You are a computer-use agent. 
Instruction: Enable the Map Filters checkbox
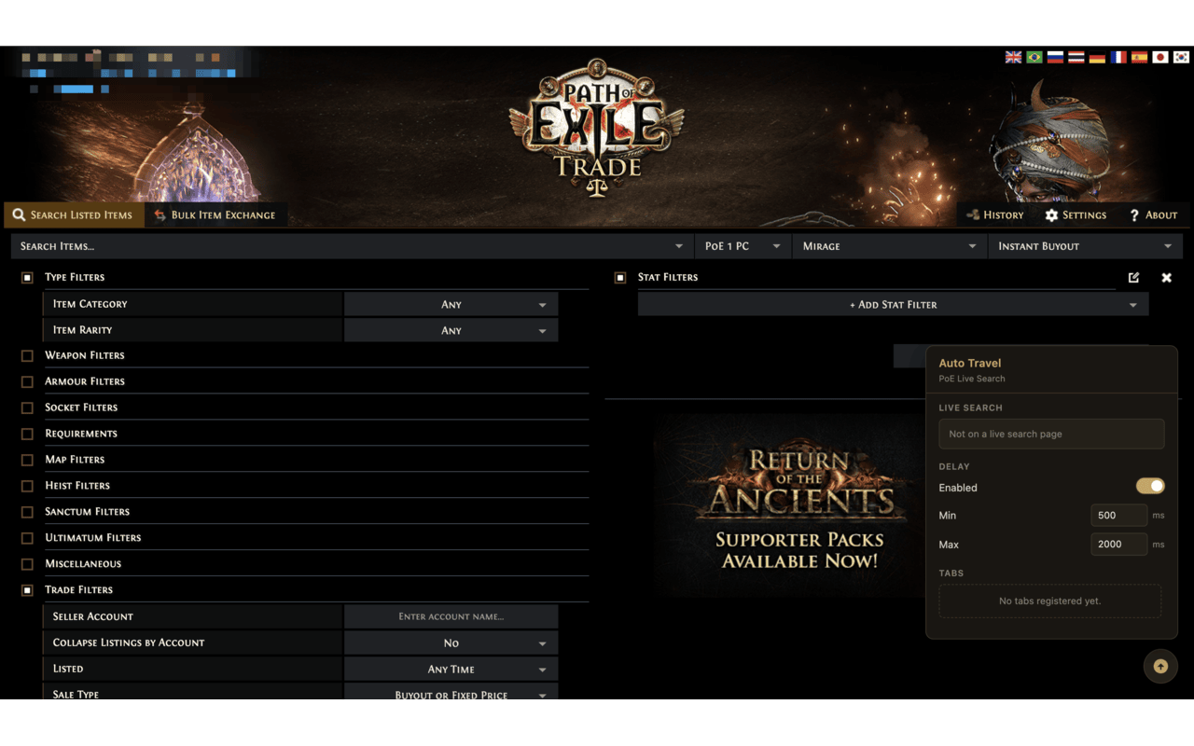pos(27,460)
